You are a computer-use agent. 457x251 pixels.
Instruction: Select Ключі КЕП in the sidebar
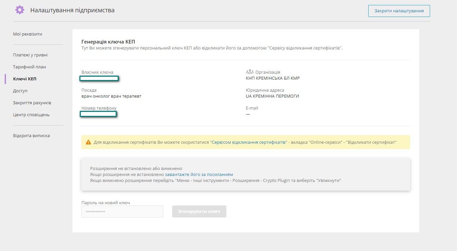pos(25,79)
